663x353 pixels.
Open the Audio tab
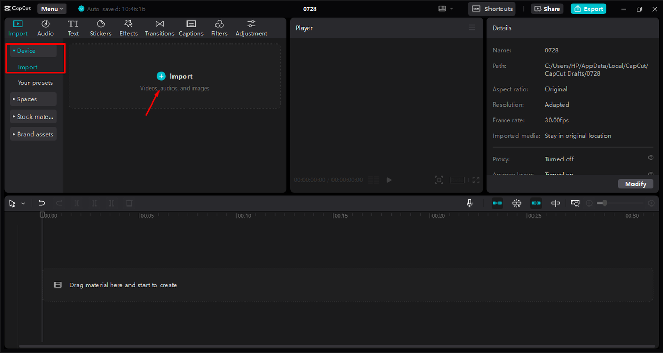point(46,28)
